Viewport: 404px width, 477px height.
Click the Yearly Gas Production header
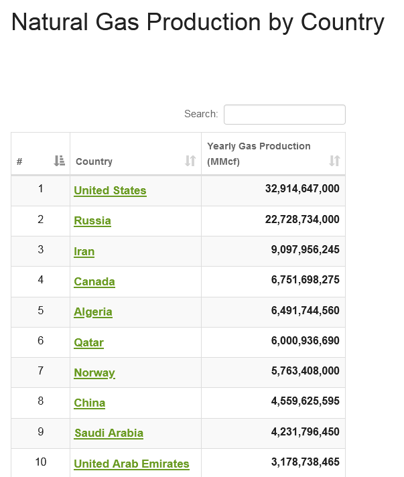tap(259, 153)
